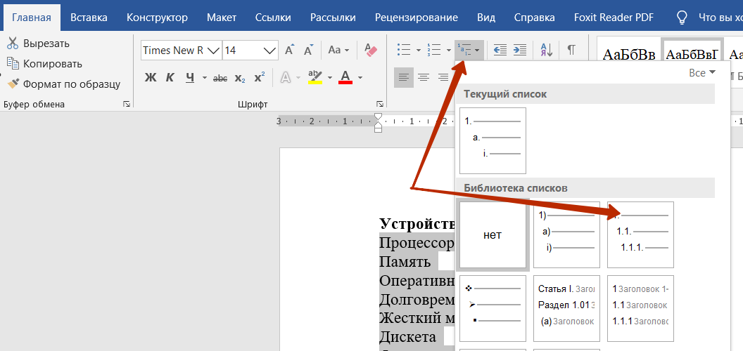
Task: Click the Cut (Вырезать) scissors icon
Action: pyautogui.click(x=13, y=43)
